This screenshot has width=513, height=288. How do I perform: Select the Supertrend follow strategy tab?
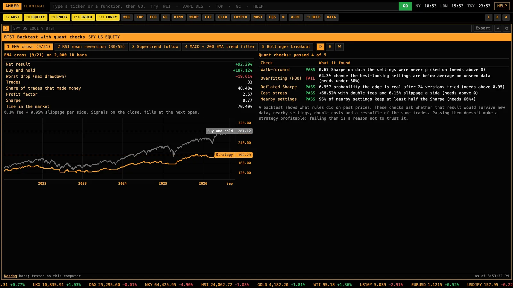coord(155,47)
